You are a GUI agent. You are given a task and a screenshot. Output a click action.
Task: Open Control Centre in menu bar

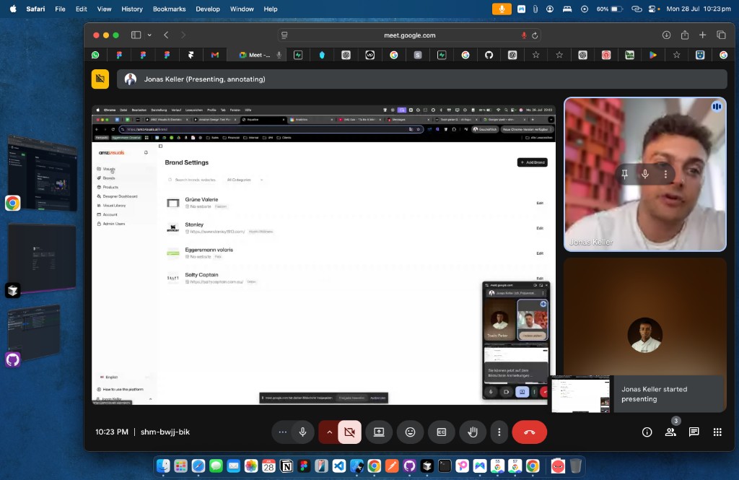pos(652,9)
